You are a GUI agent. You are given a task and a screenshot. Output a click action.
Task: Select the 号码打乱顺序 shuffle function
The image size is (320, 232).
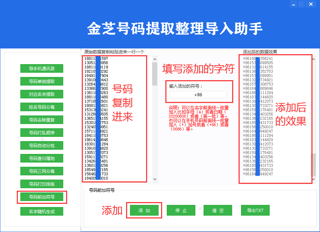tap(42, 133)
